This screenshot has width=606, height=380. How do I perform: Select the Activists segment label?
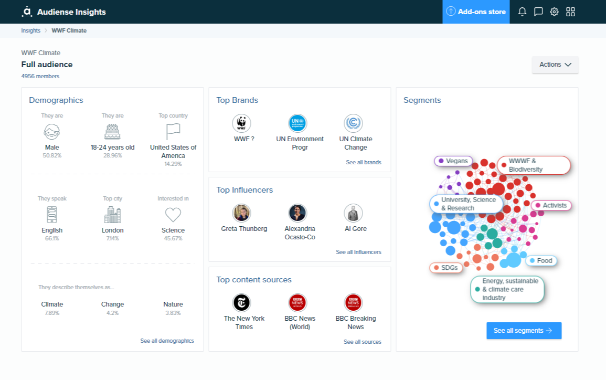point(551,205)
